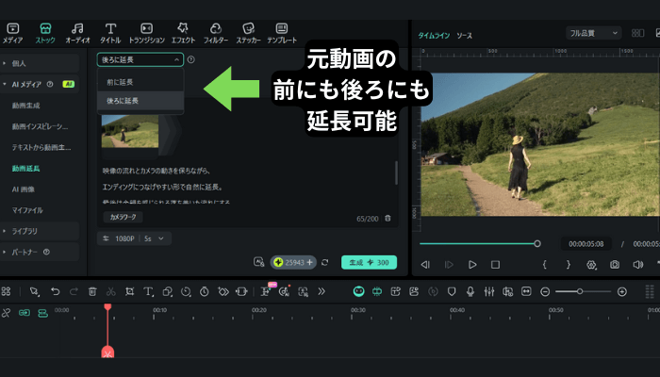Click the timeline zoom slider

(580, 292)
